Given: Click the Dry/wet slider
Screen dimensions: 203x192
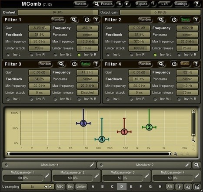Looking at the screenshot, I should point(58,13).
